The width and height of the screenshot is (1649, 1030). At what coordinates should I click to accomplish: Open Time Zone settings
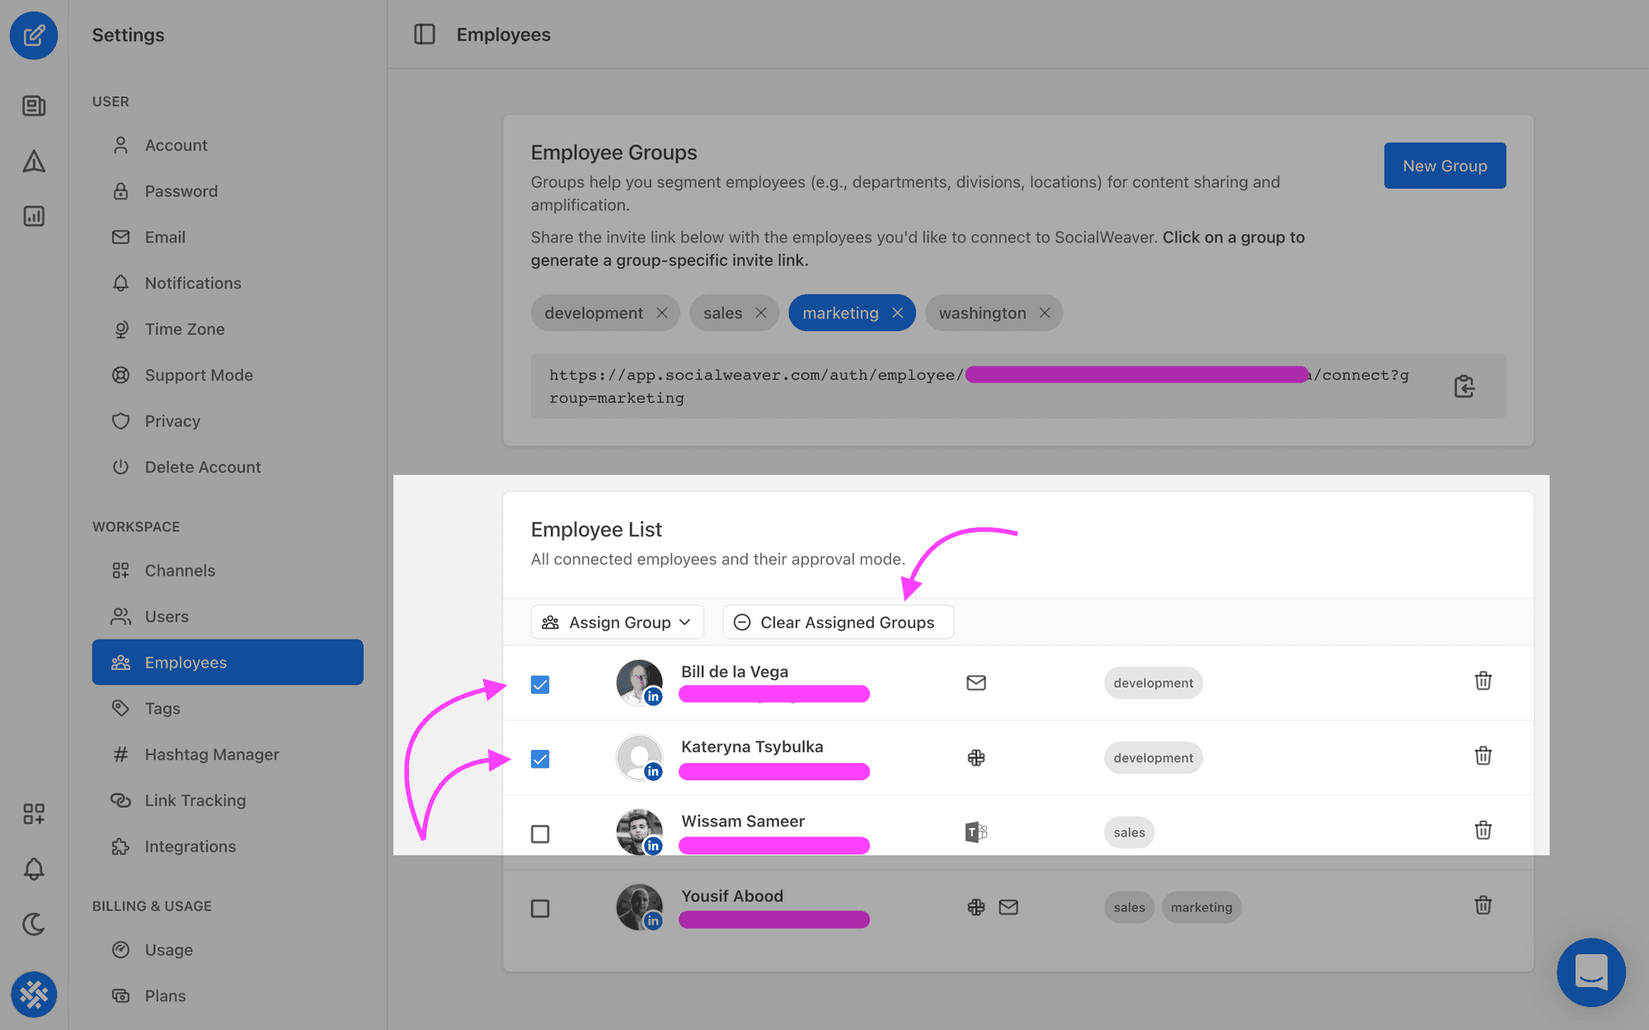click(x=228, y=330)
